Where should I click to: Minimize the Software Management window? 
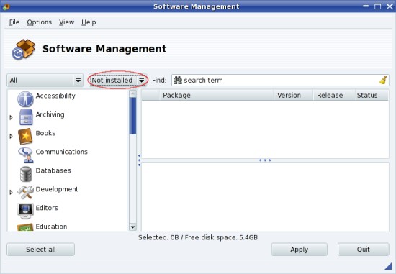coord(366,6)
